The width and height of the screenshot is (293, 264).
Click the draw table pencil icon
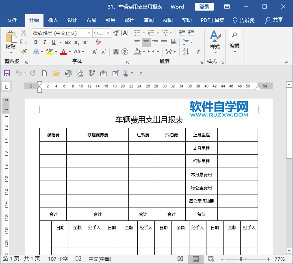pyautogui.click(x=115, y=73)
